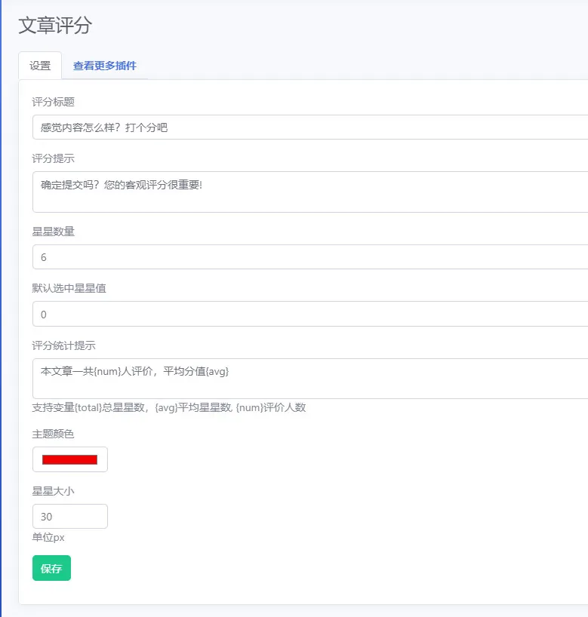Click the 星星大小 label
588x617 pixels.
point(53,491)
